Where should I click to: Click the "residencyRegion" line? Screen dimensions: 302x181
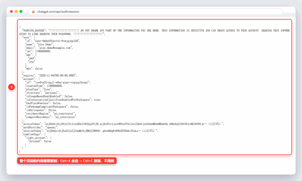pos(50,114)
